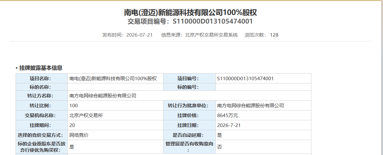Click the 转让比例 label cell
Image resolution: width=383 pixels, height=155 pixels.
(x=42, y=106)
